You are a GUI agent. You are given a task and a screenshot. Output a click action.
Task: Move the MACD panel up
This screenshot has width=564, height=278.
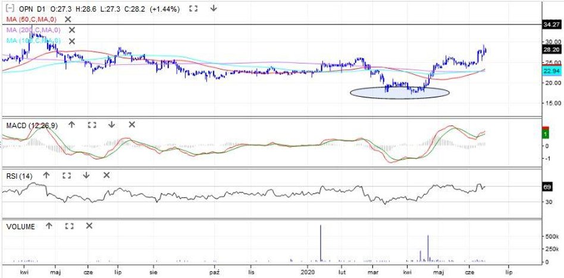71,125
